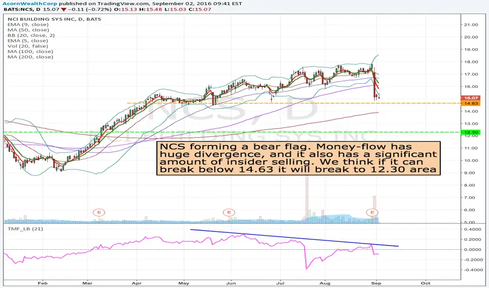Click the MA (50, close) indicator label
The height and width of the screenshot is (288, 489).
pyautogui.click(x=28, y=30)
